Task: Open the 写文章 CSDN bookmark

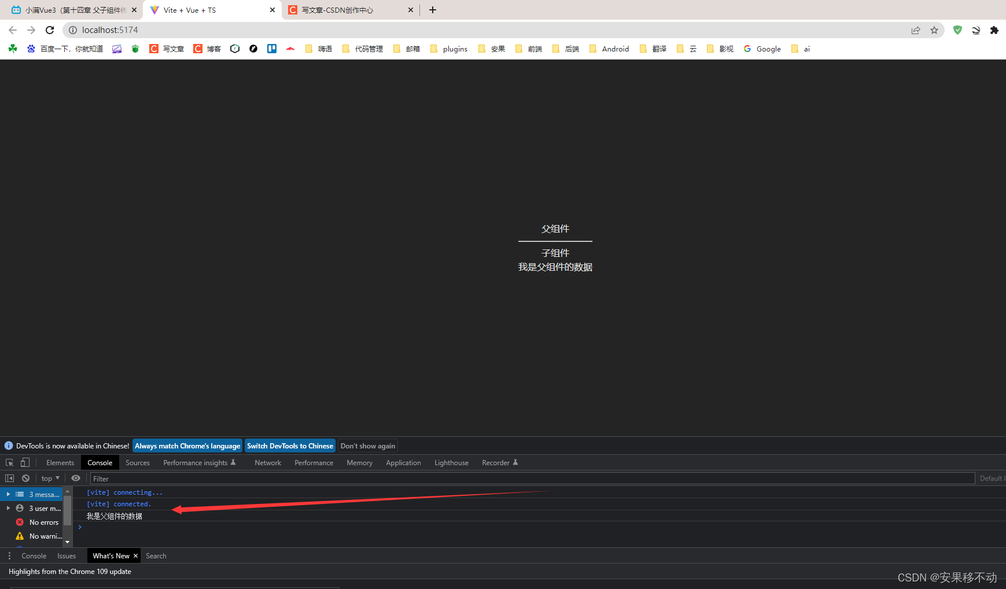Action: (167, 49)
